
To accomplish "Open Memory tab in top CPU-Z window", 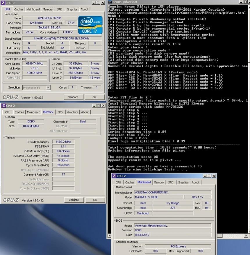I will click(x=48, y=10).
